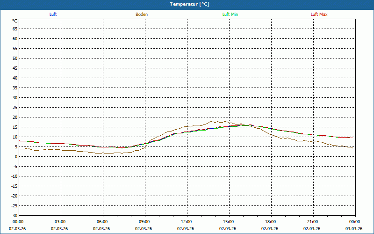Click the 15 y-axis value
Image resolution: width=374 pixels, height=234 pixels.
click(15, 127)
